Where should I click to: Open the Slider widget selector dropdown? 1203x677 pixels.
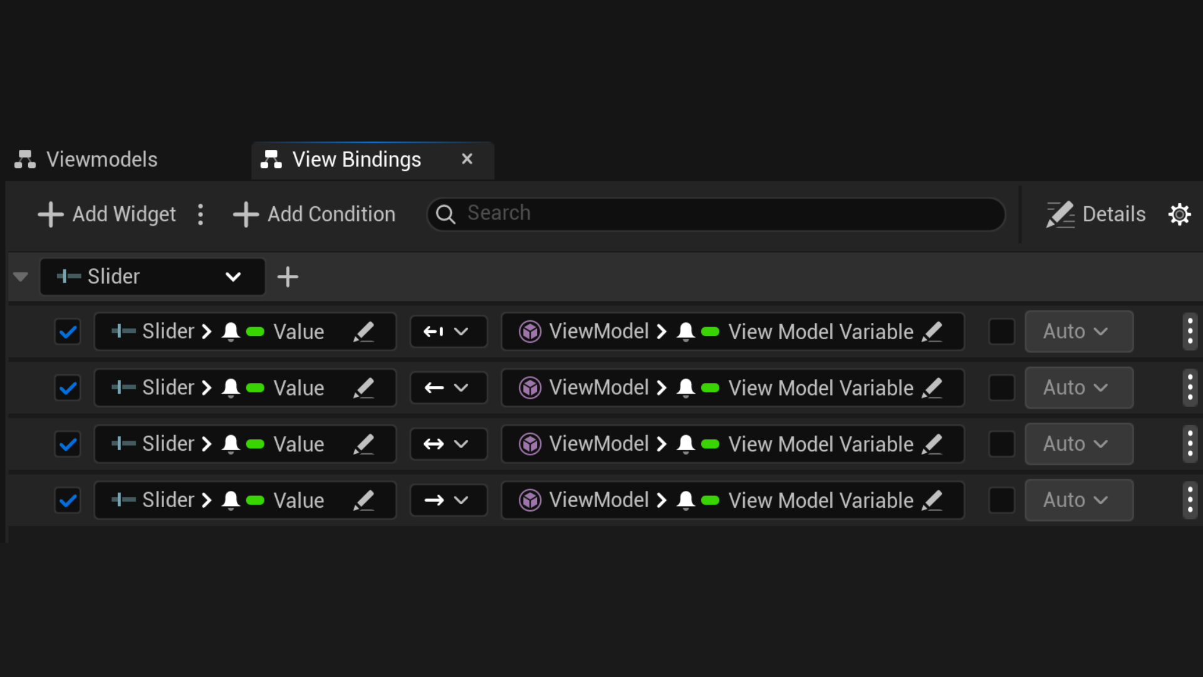point(152,276)
